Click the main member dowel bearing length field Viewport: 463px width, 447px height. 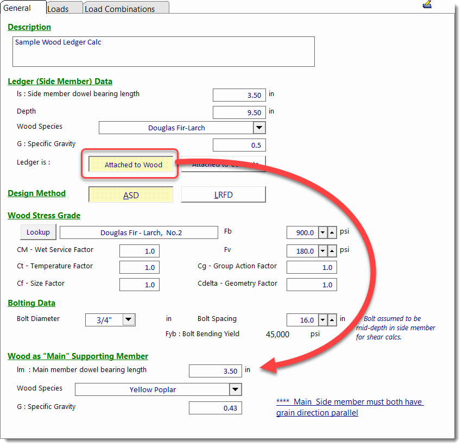[x=214, y=372]
